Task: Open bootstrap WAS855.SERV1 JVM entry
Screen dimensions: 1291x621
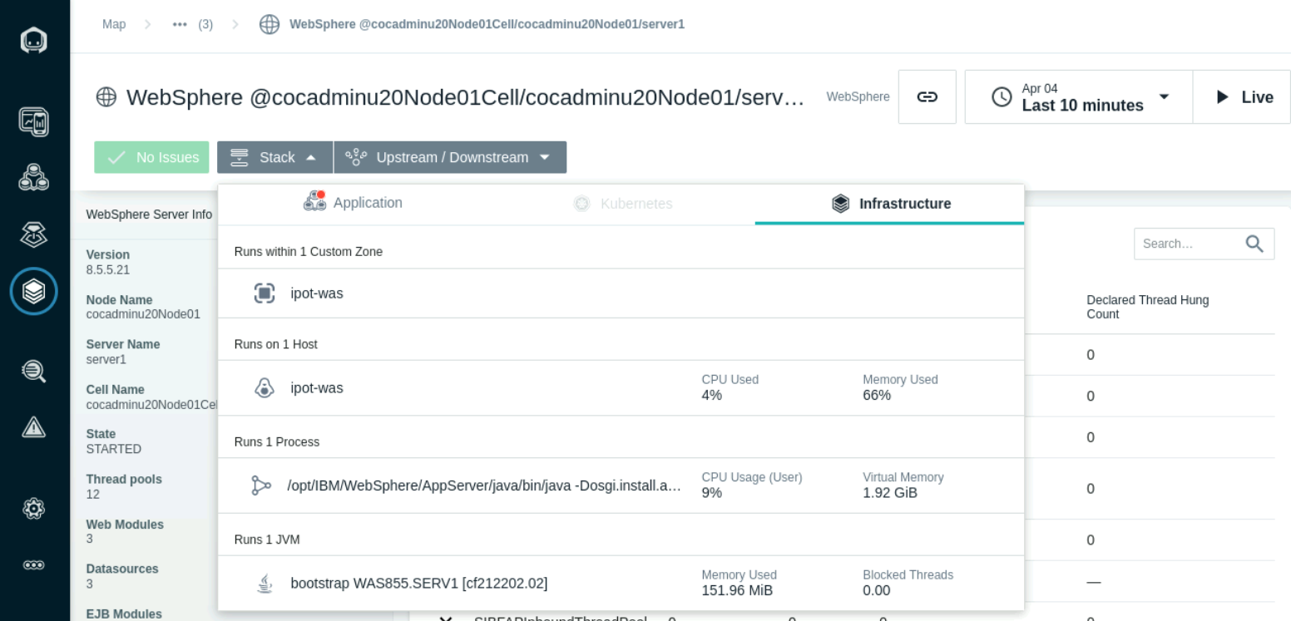Action: (621, 584)
